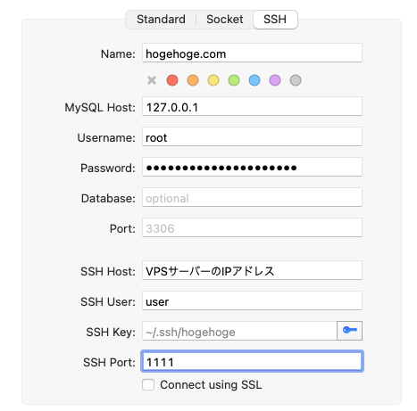Switch to the Socket connection tab

pyautogui.click(x=225, y=20)
